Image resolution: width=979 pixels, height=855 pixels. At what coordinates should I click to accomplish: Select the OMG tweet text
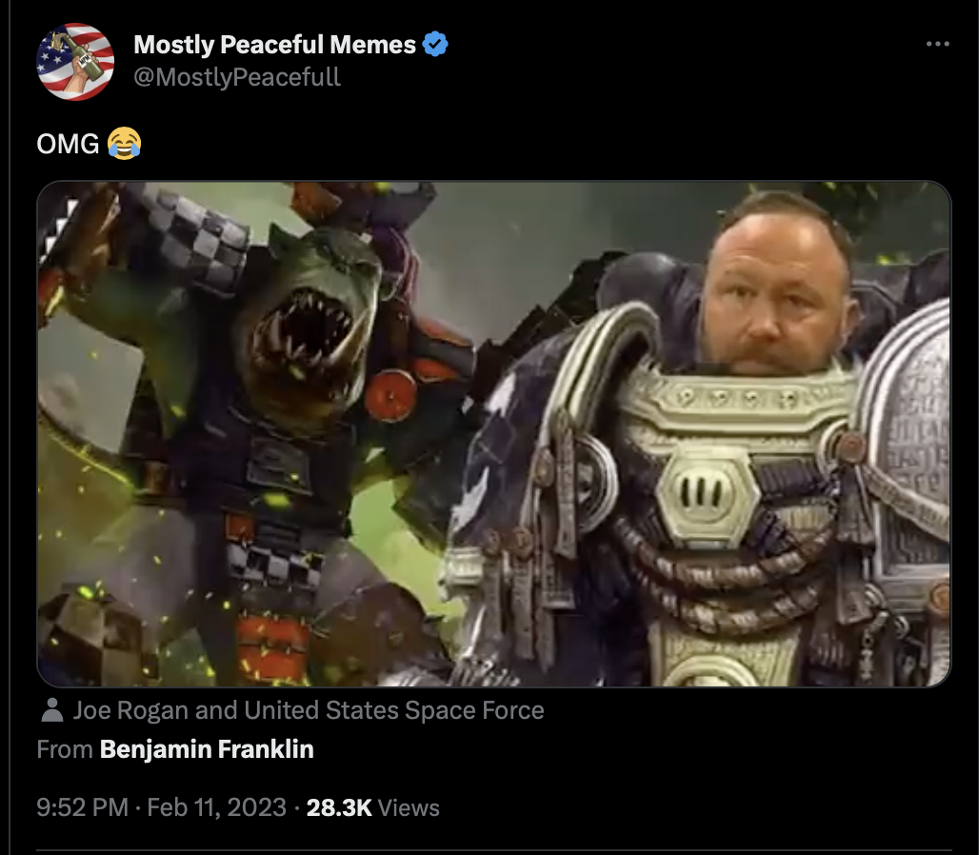(x=68, y=144)
